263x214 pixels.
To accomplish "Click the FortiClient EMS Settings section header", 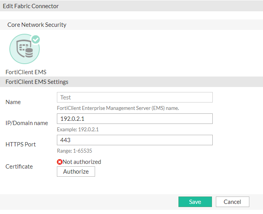I will coord(37,82).
